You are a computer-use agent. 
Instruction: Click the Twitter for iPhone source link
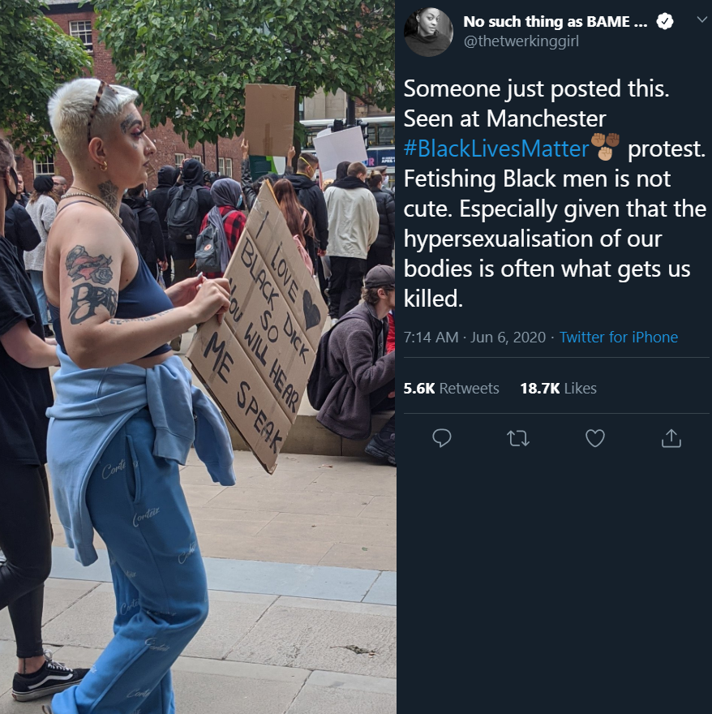pyautogui.click(x=618, y=337)
